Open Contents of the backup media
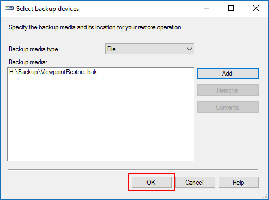Screen dimensions: 269x200 click(x=228, y=107)
